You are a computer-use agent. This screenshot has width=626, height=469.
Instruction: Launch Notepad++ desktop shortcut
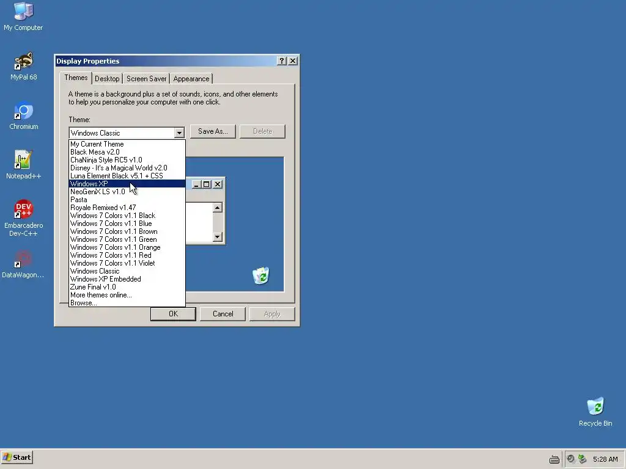23,165
